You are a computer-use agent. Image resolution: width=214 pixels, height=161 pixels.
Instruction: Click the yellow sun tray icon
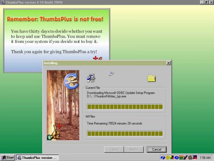pos(168,158)
